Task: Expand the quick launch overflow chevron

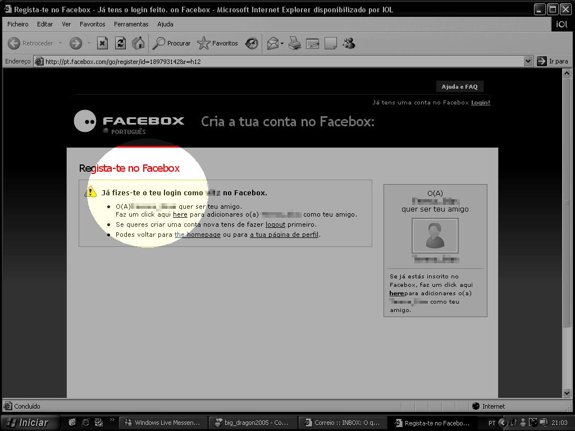Action: coord(112,420)
